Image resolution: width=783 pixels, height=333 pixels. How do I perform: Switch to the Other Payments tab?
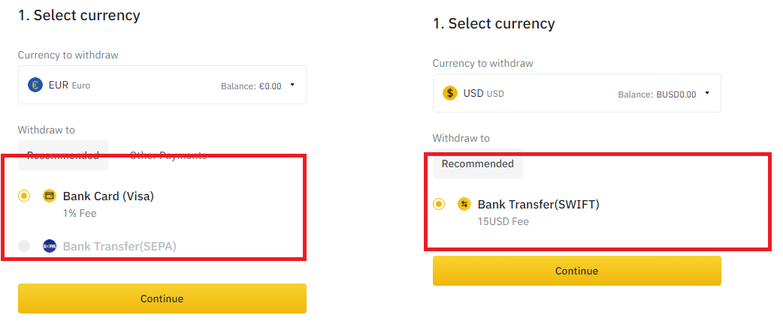(x=168, y=155)
